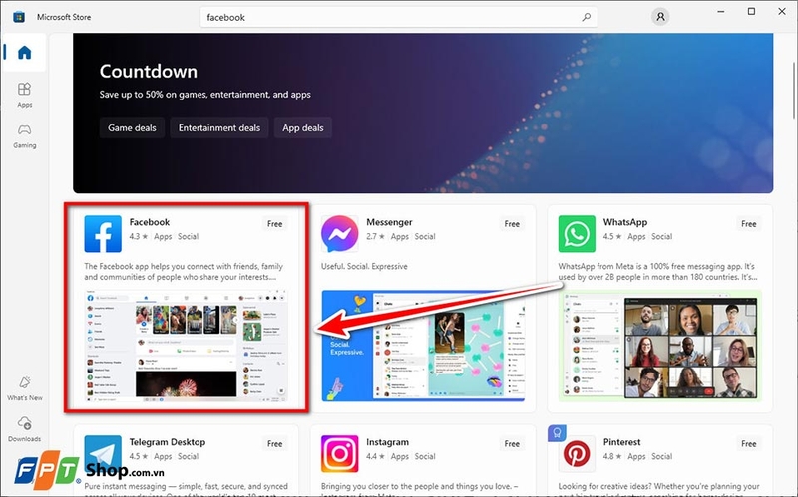The height and width of the screenshot is (497, 798).
Task: Click the 4.3 rating on Facebook
Action: click(138, 236)
